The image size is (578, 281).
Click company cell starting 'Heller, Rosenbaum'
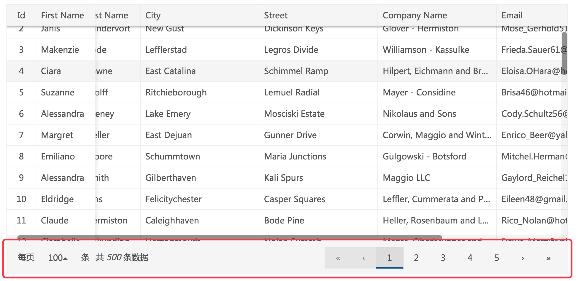coord(437,221)
